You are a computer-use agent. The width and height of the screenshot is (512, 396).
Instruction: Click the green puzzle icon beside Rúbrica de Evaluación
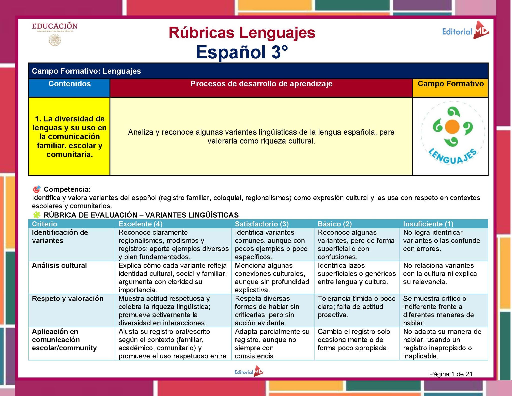click(x=37, y=215)
